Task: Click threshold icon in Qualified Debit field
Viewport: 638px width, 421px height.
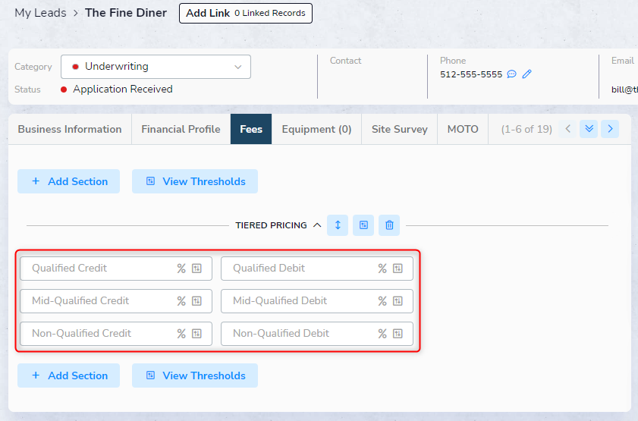Action: click(398, 269)
